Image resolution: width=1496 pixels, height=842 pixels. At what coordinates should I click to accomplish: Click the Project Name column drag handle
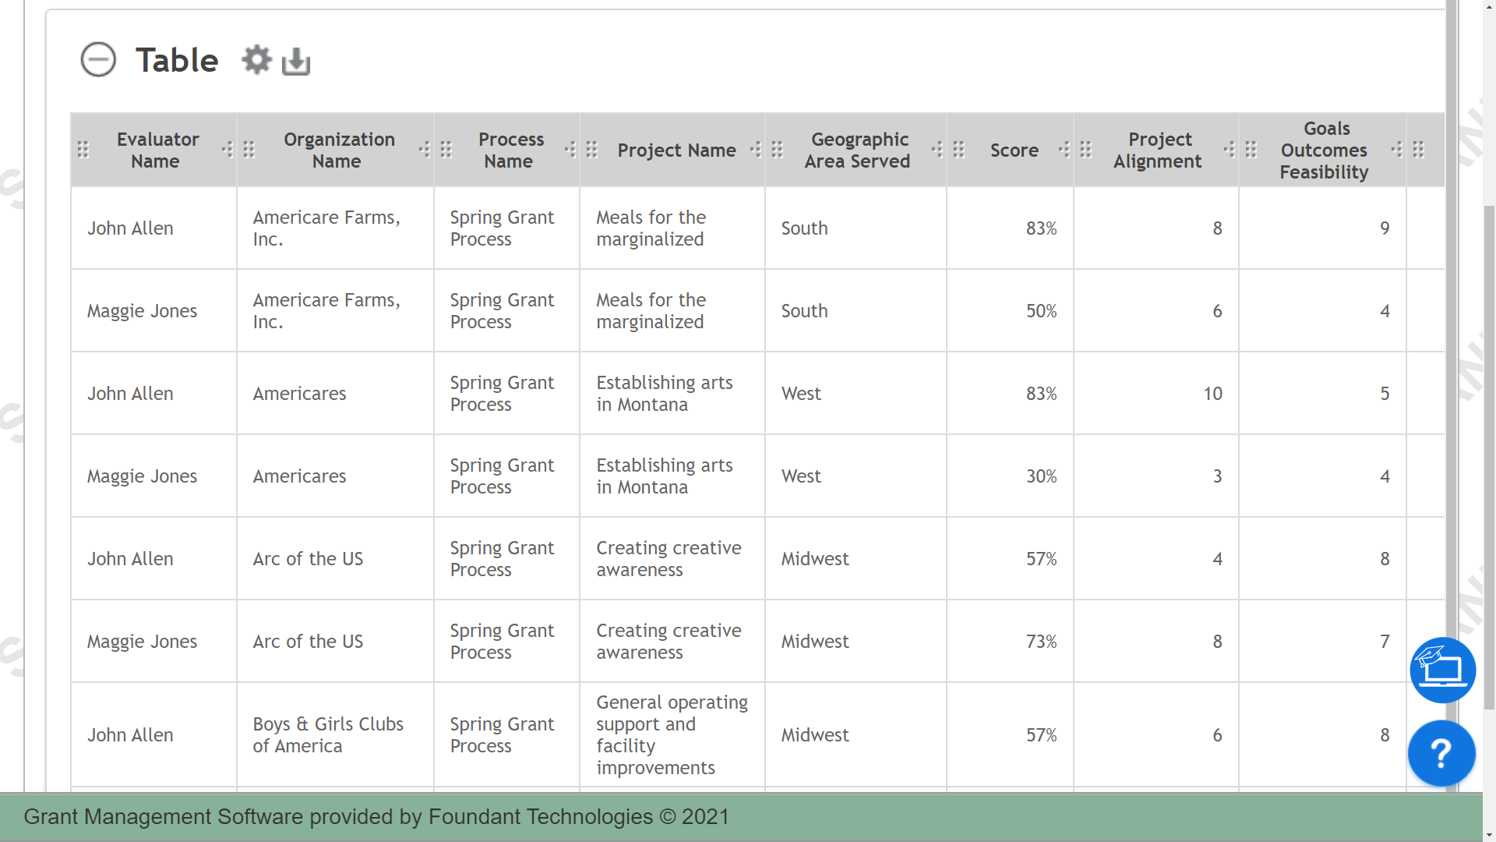[x=592, y=150]
